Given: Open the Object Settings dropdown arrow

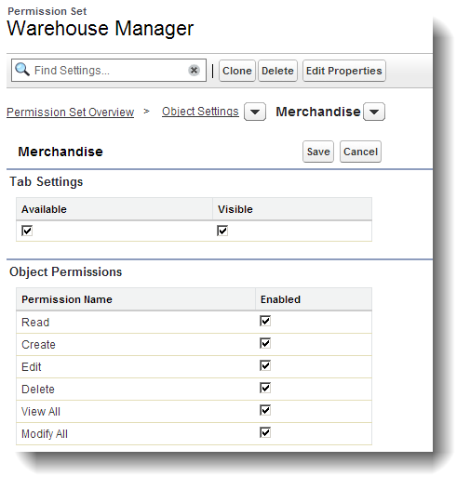Looking at the screenshot, I should tap(255, 112).
